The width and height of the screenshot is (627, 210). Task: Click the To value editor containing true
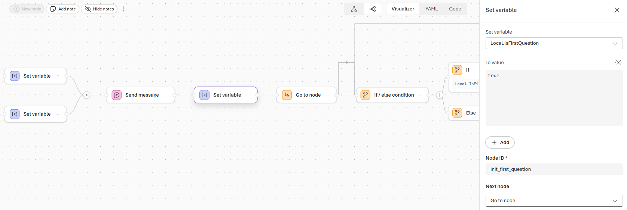point(554,98)
